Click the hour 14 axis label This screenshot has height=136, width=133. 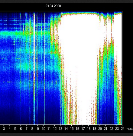(x=66, y=129)
